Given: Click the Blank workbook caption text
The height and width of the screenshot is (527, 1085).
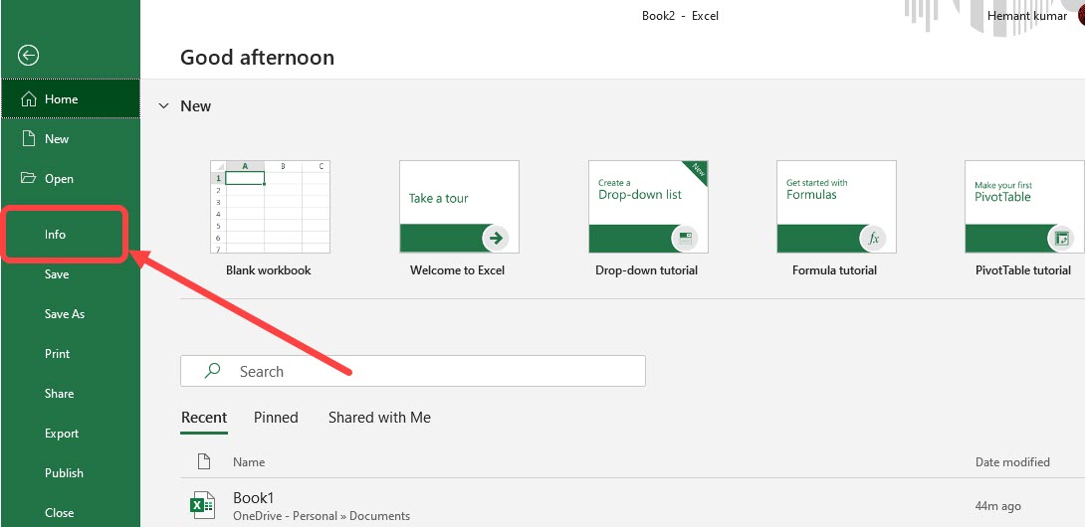Looking at the screenshot, I should (269, 270).
